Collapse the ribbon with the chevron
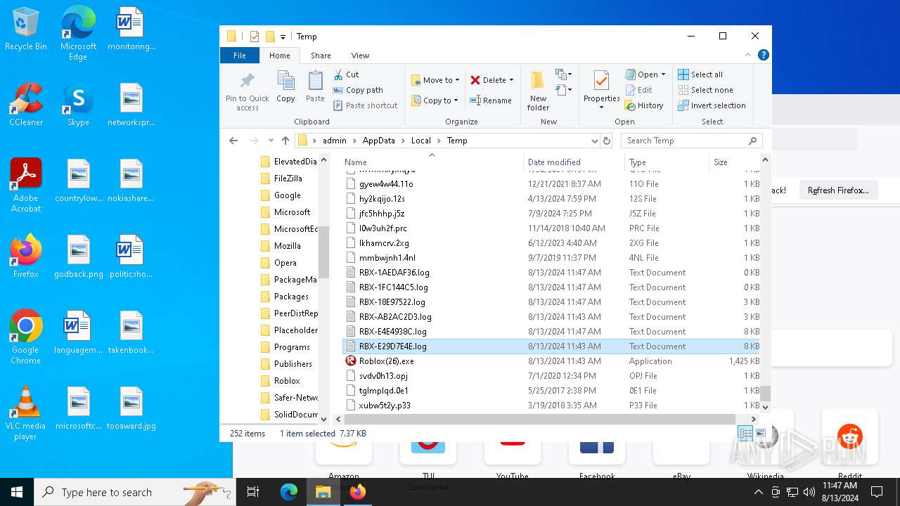This screenshot has width=900, height=506. pos(748,55)
